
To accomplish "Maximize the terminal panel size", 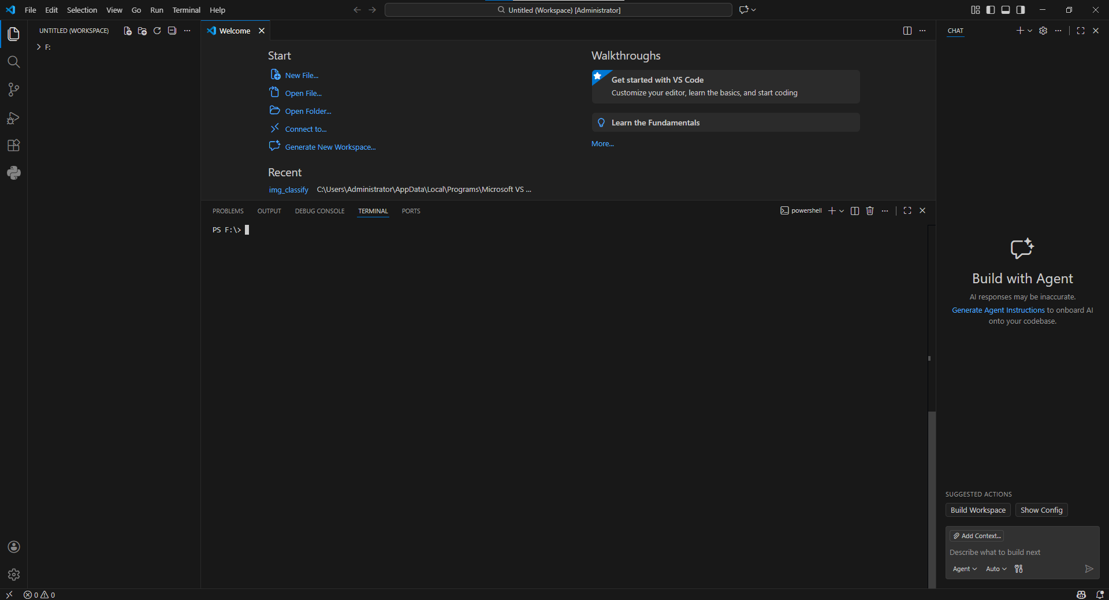I will pyautogui.click(x=907, y=211).
